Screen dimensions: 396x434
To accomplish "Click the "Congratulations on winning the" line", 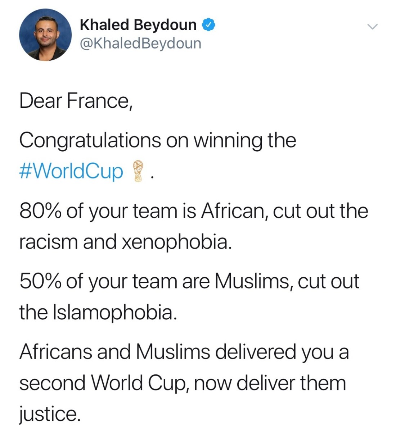I will [157, 140].
